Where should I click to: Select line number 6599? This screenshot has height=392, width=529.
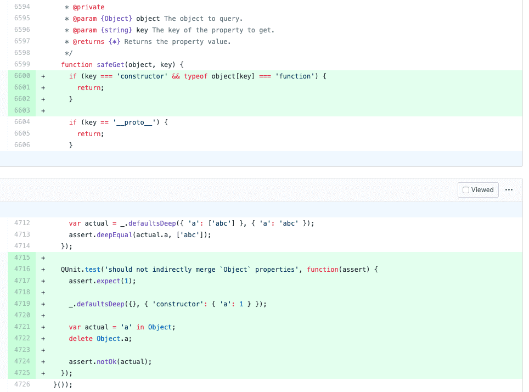point(22,64)
